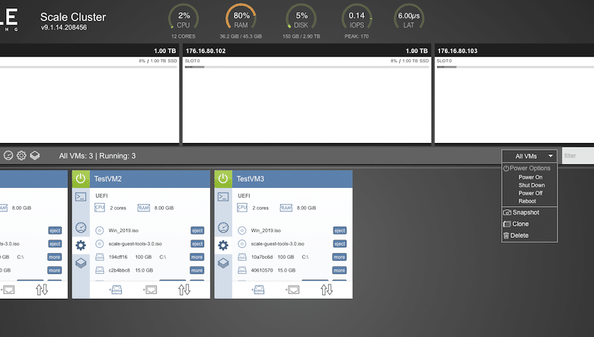Eject scale-guest-tools-3.0.iso from TestVM2
This screenshot has height=337, width=594.
pyautogui.click(x=197, y=243)
